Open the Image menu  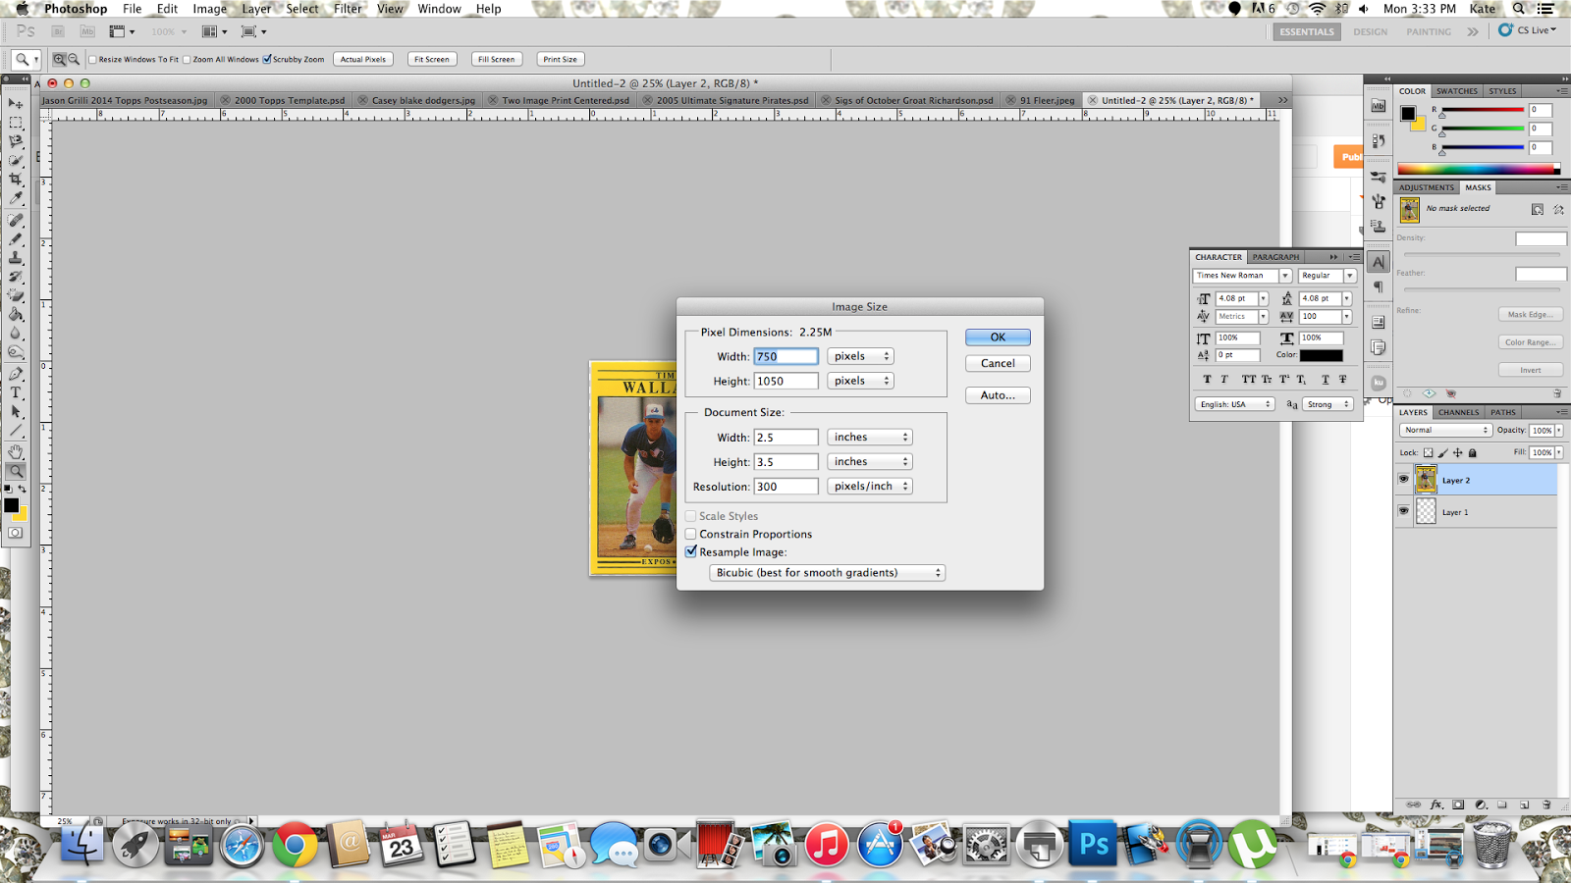209,9
